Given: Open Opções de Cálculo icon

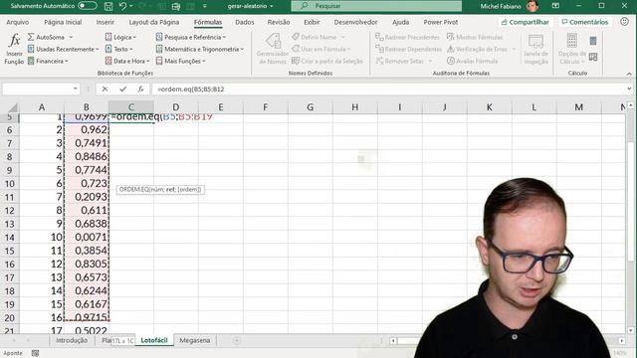Looking at the screenshot, I should (572, 42).
